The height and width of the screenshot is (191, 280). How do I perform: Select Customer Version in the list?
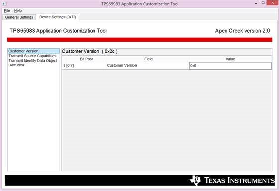pos(34,51)
